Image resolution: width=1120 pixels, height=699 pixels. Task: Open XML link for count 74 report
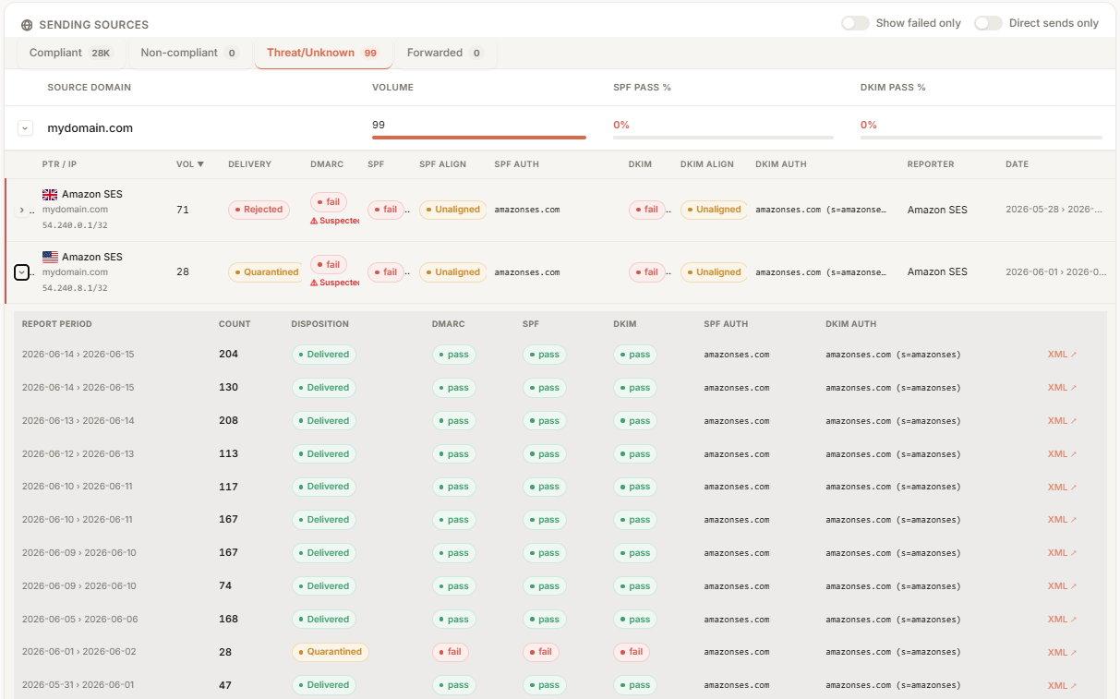[1062, 586]
